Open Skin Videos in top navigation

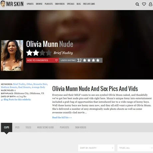click(x=60, y=4)
